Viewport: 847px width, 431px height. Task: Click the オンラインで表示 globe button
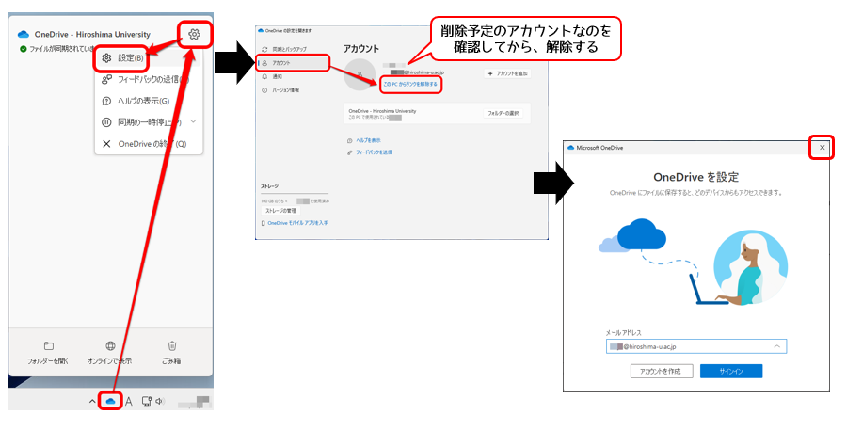110,353
